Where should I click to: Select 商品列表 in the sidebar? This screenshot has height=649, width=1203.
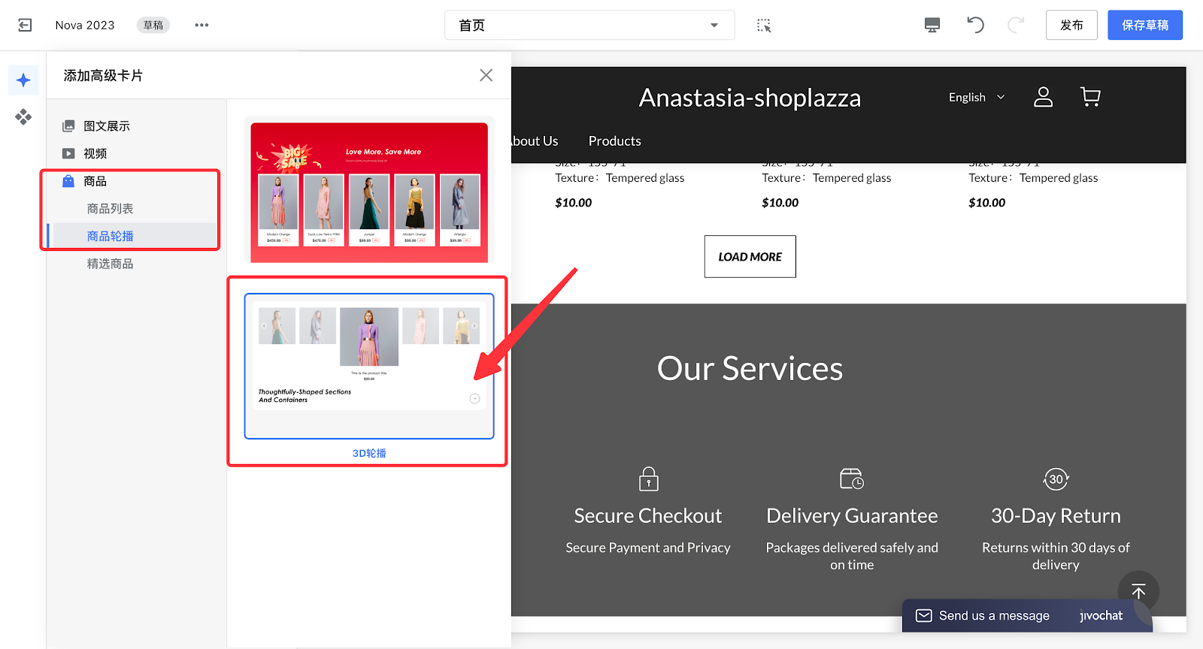(x=110, y=209)
